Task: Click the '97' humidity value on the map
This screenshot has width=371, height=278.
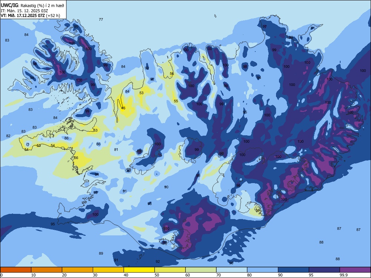Action: 265,26
